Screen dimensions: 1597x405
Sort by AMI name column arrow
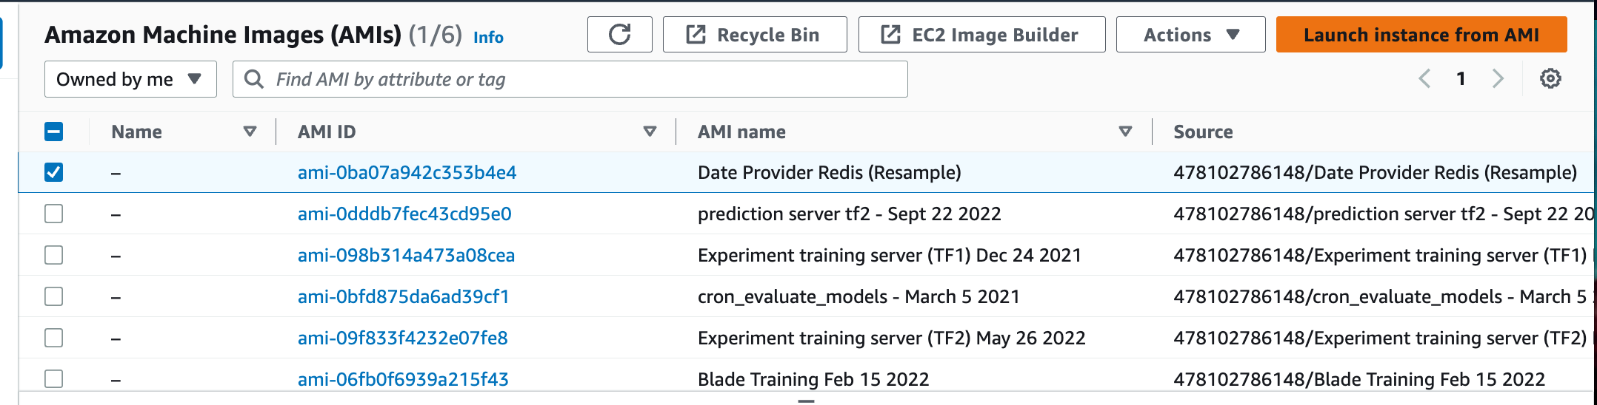point(1125,132)
